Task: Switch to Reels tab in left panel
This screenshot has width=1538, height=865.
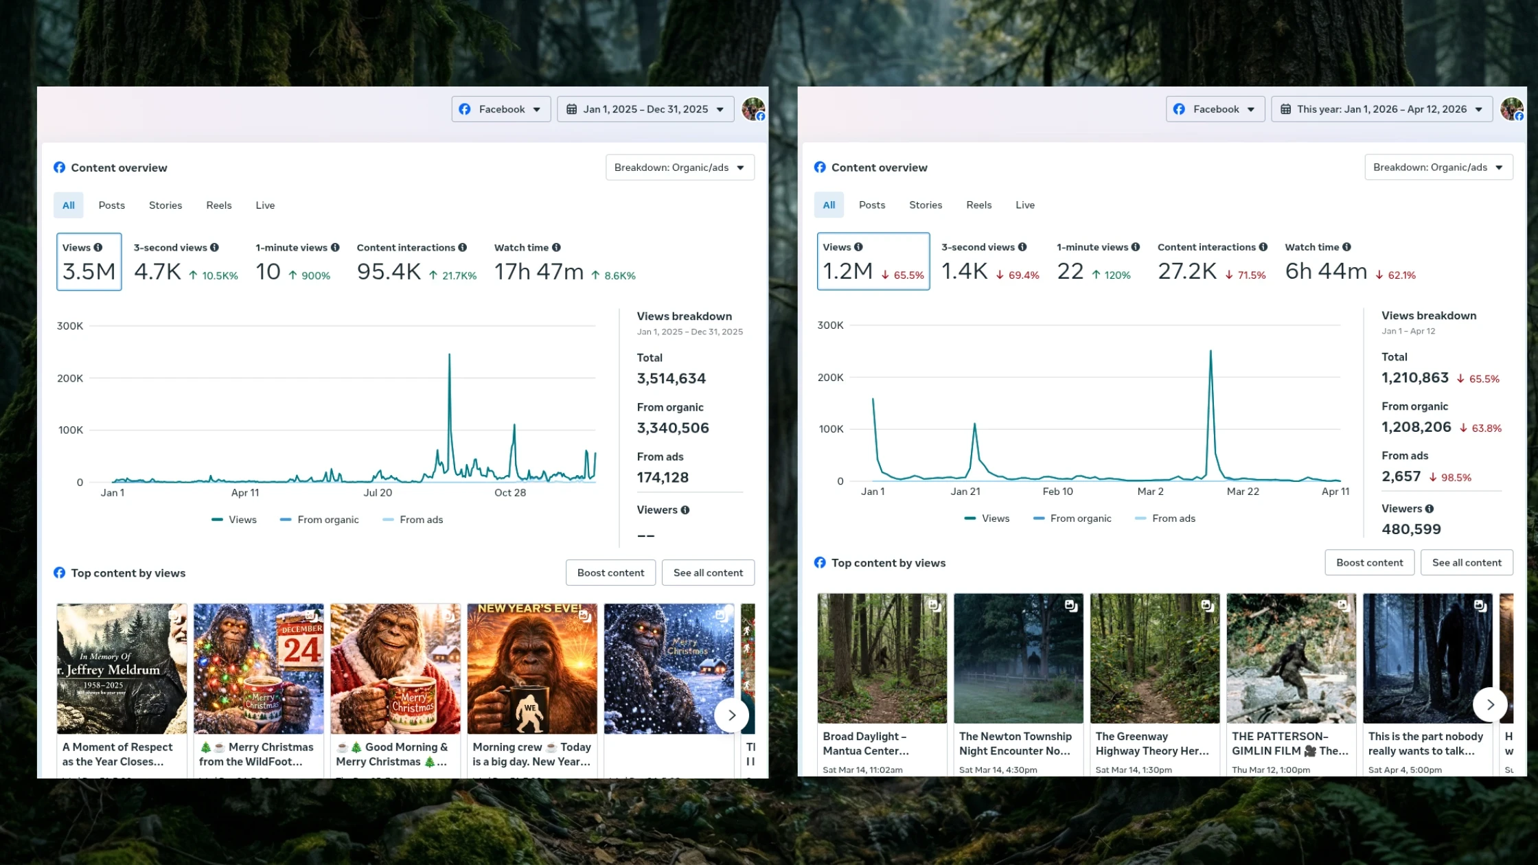Action: tap(219, 205)
